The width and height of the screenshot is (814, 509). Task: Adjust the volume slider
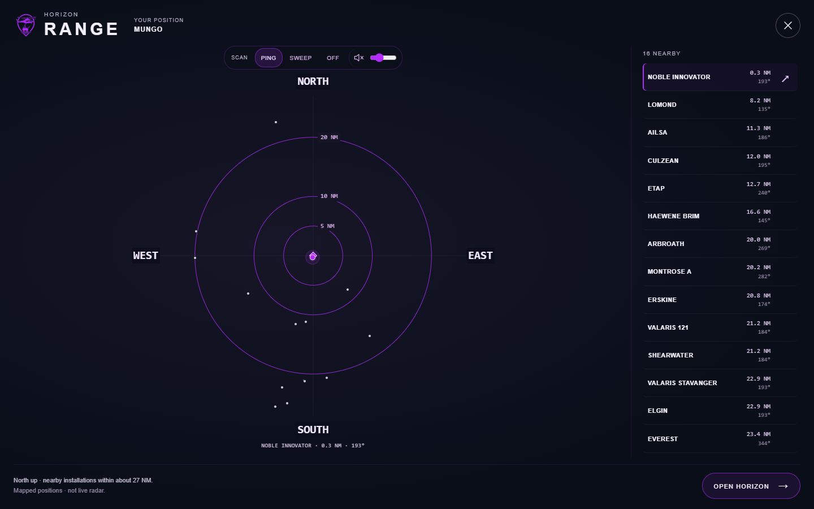click(383, 58)
